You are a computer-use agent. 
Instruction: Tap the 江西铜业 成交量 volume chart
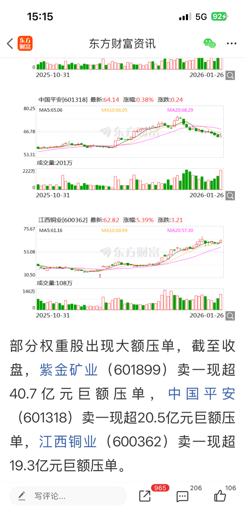[x=130, y=300]
